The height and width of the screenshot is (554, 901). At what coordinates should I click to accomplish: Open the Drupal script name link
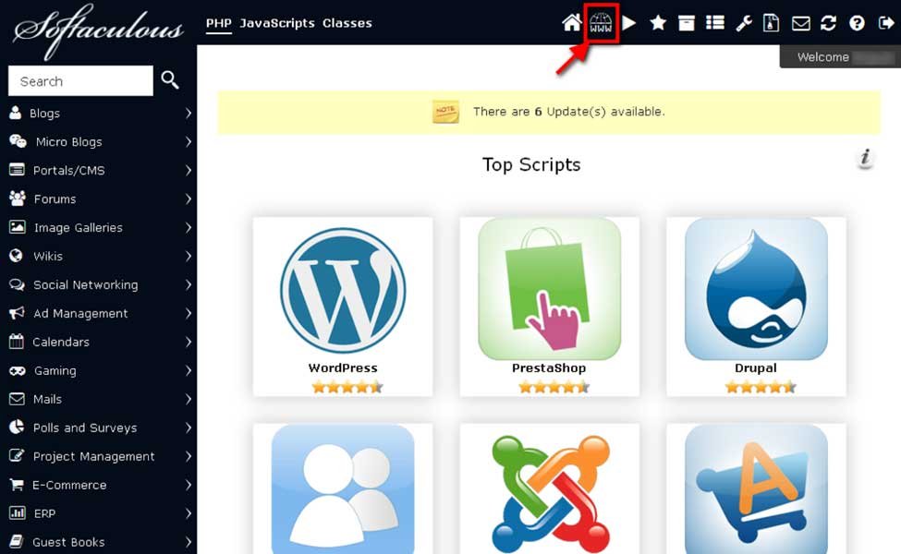[x=756, y=368]
